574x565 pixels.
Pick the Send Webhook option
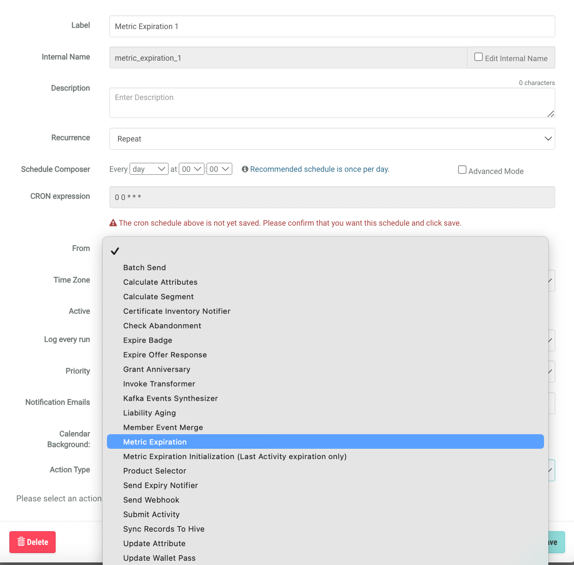click(151, 500)
